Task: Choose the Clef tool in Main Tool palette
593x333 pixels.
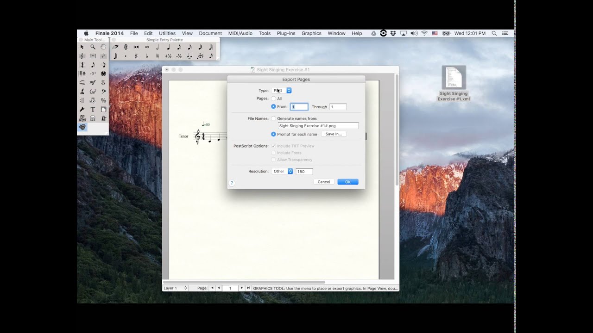Action: 103,92
